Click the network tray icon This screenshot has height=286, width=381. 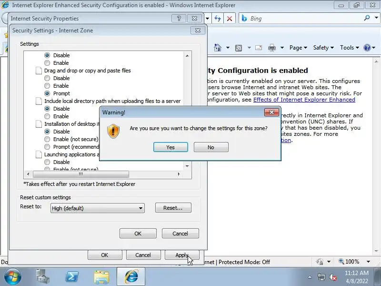click(321, 277)
